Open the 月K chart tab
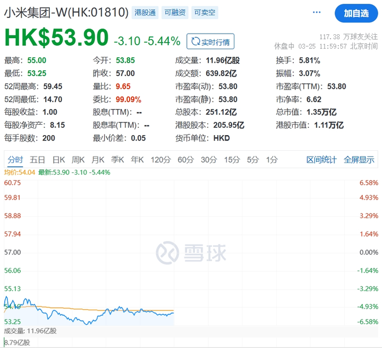This screenshot has width=382, height=348. (x=98, y=159)
